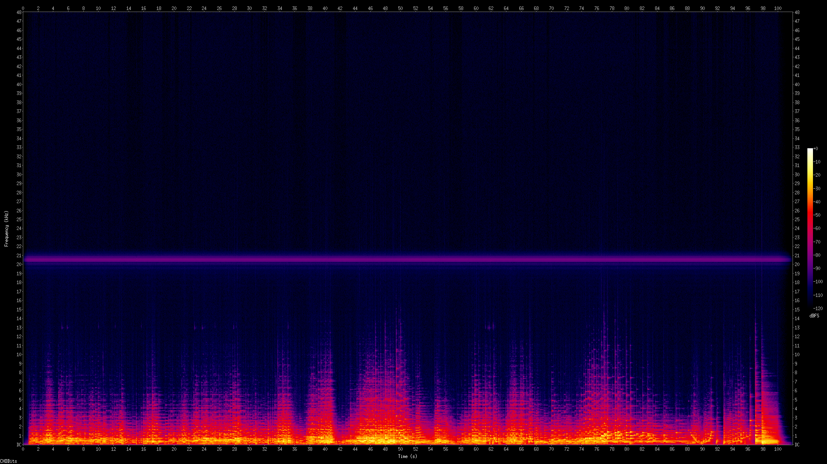Click the 50 second tick on top axis
This screenshot has width=827, height=464.
(x=400, y=8)
